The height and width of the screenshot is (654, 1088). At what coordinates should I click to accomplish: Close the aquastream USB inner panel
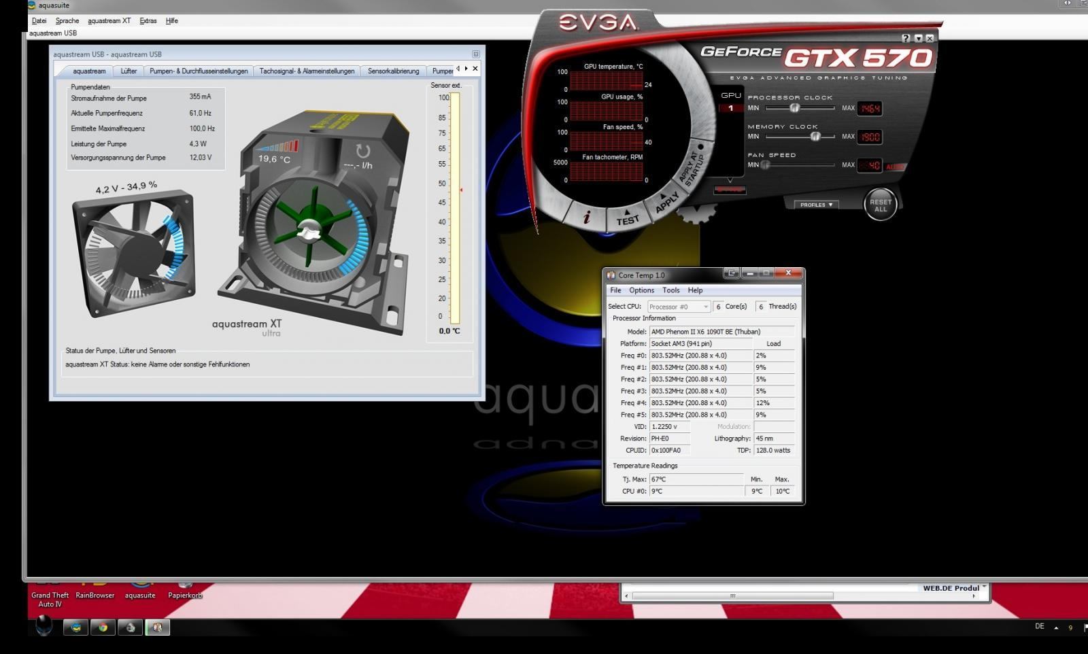(475, 54)
